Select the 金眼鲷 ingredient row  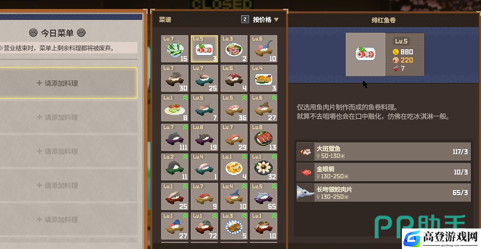point(384,172)
